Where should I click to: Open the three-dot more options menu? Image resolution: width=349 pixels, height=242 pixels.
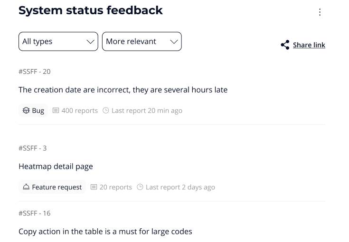click(320, 12)
